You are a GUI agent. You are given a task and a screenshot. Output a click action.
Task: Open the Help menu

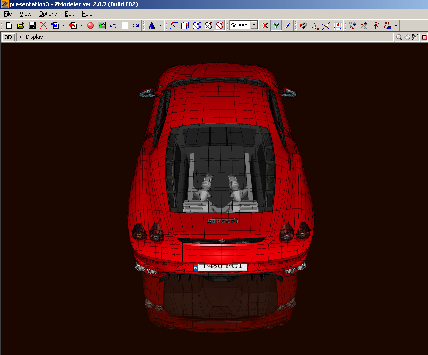87,14
